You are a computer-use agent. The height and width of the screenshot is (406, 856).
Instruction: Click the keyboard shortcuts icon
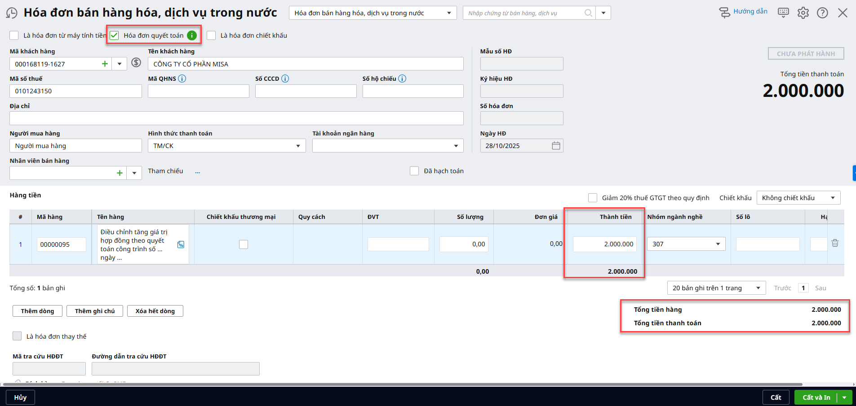pyautogui.click(x=783, y=13)
